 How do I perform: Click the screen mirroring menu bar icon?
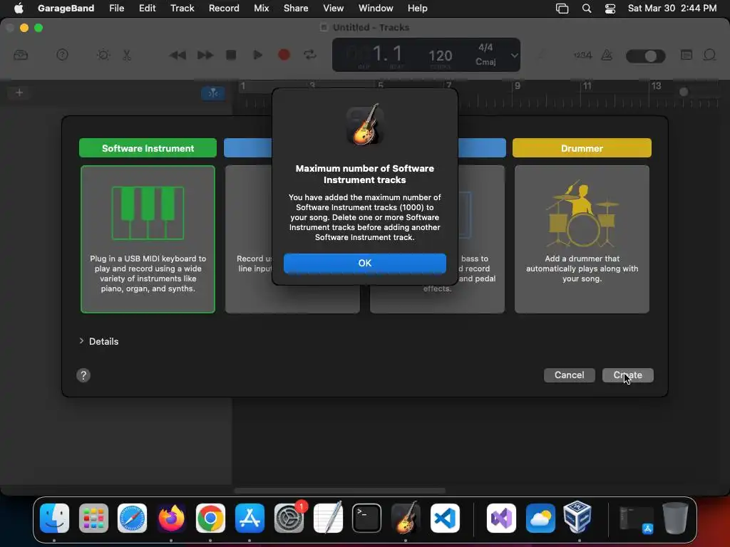point(562,9)
